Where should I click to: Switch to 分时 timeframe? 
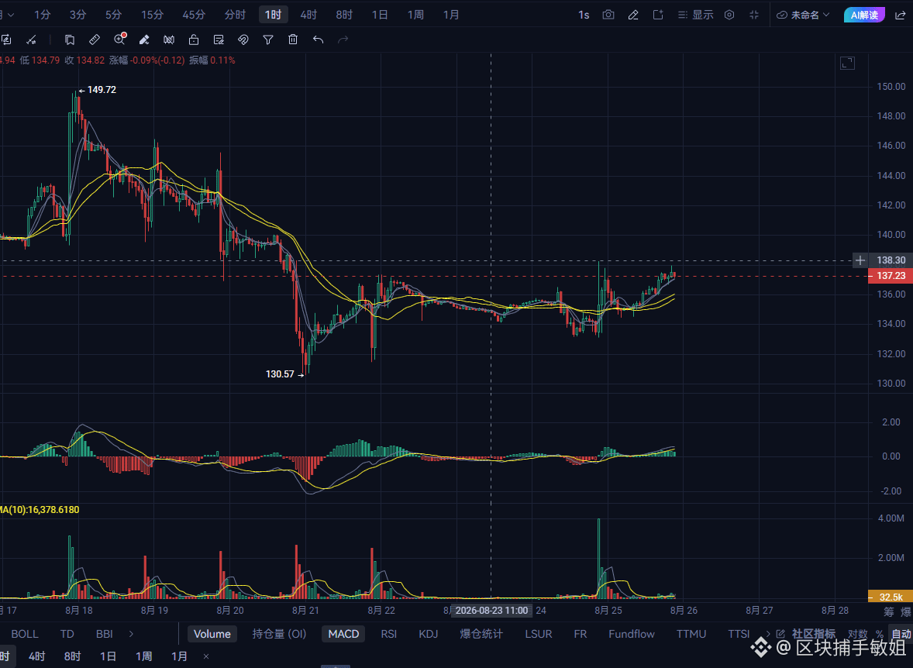tap(236, 15)
